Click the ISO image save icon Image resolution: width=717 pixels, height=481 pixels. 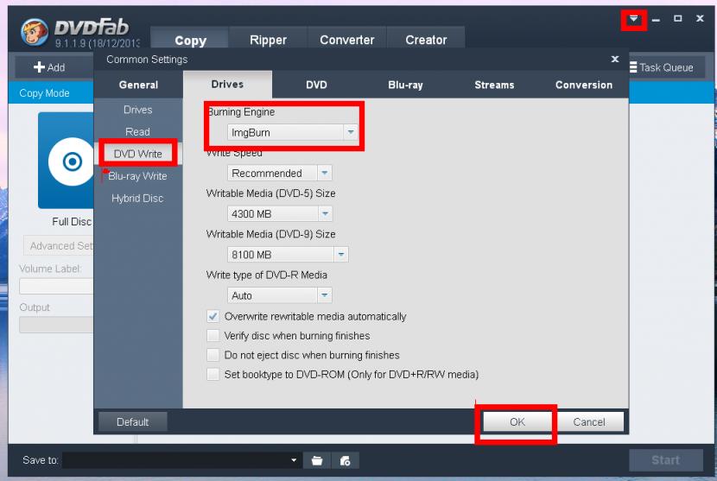pos(346,460)
